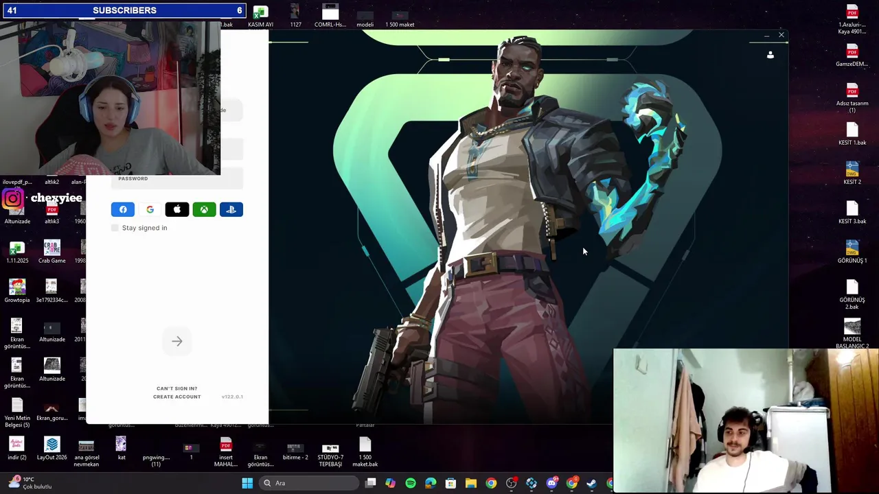Image resolution: width=879 pixels, height=494 pixels.
Task: Sign in with Xbox button
Action: click(204, 209)
